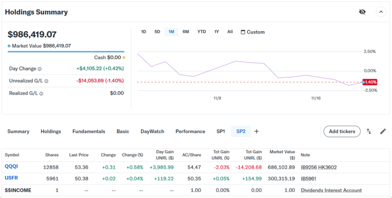The width and height of the screenshot is (392, 198).
Task: Click the Realized G/L info icon
Action: (x=41, y=93)
